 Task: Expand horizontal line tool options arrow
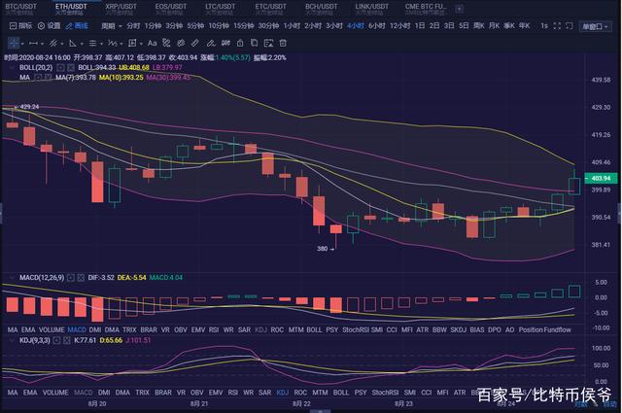(x=42, y=44)
